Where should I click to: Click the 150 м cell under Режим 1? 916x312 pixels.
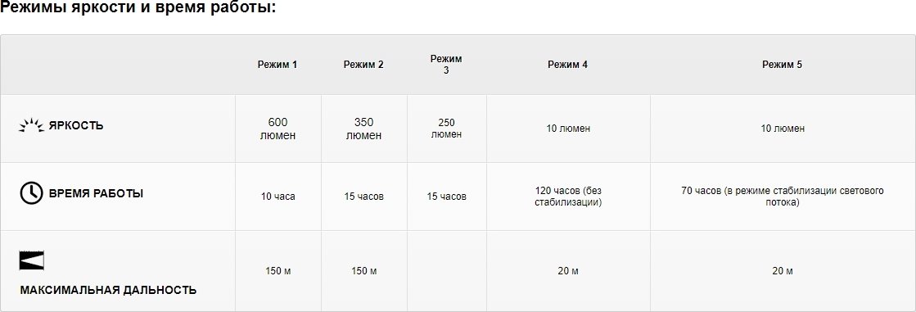pos(278,271)
